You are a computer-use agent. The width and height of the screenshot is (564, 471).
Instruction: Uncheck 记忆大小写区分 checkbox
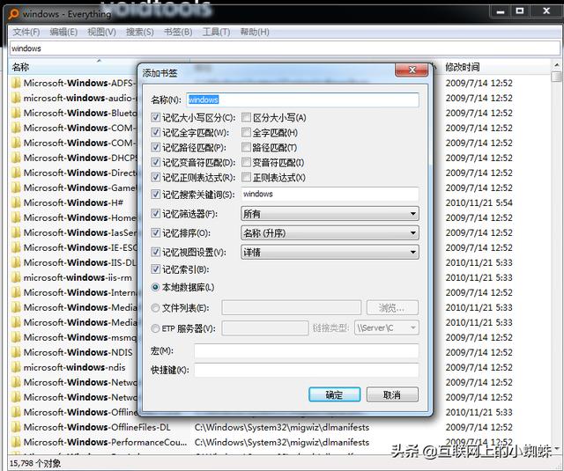(x=155, y=117)
